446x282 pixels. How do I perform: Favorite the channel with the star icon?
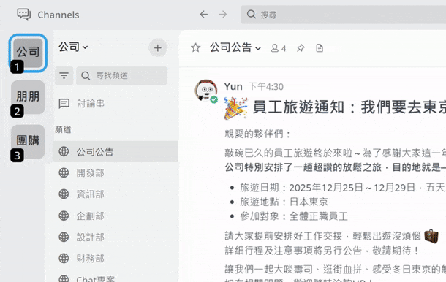(195, 47)
